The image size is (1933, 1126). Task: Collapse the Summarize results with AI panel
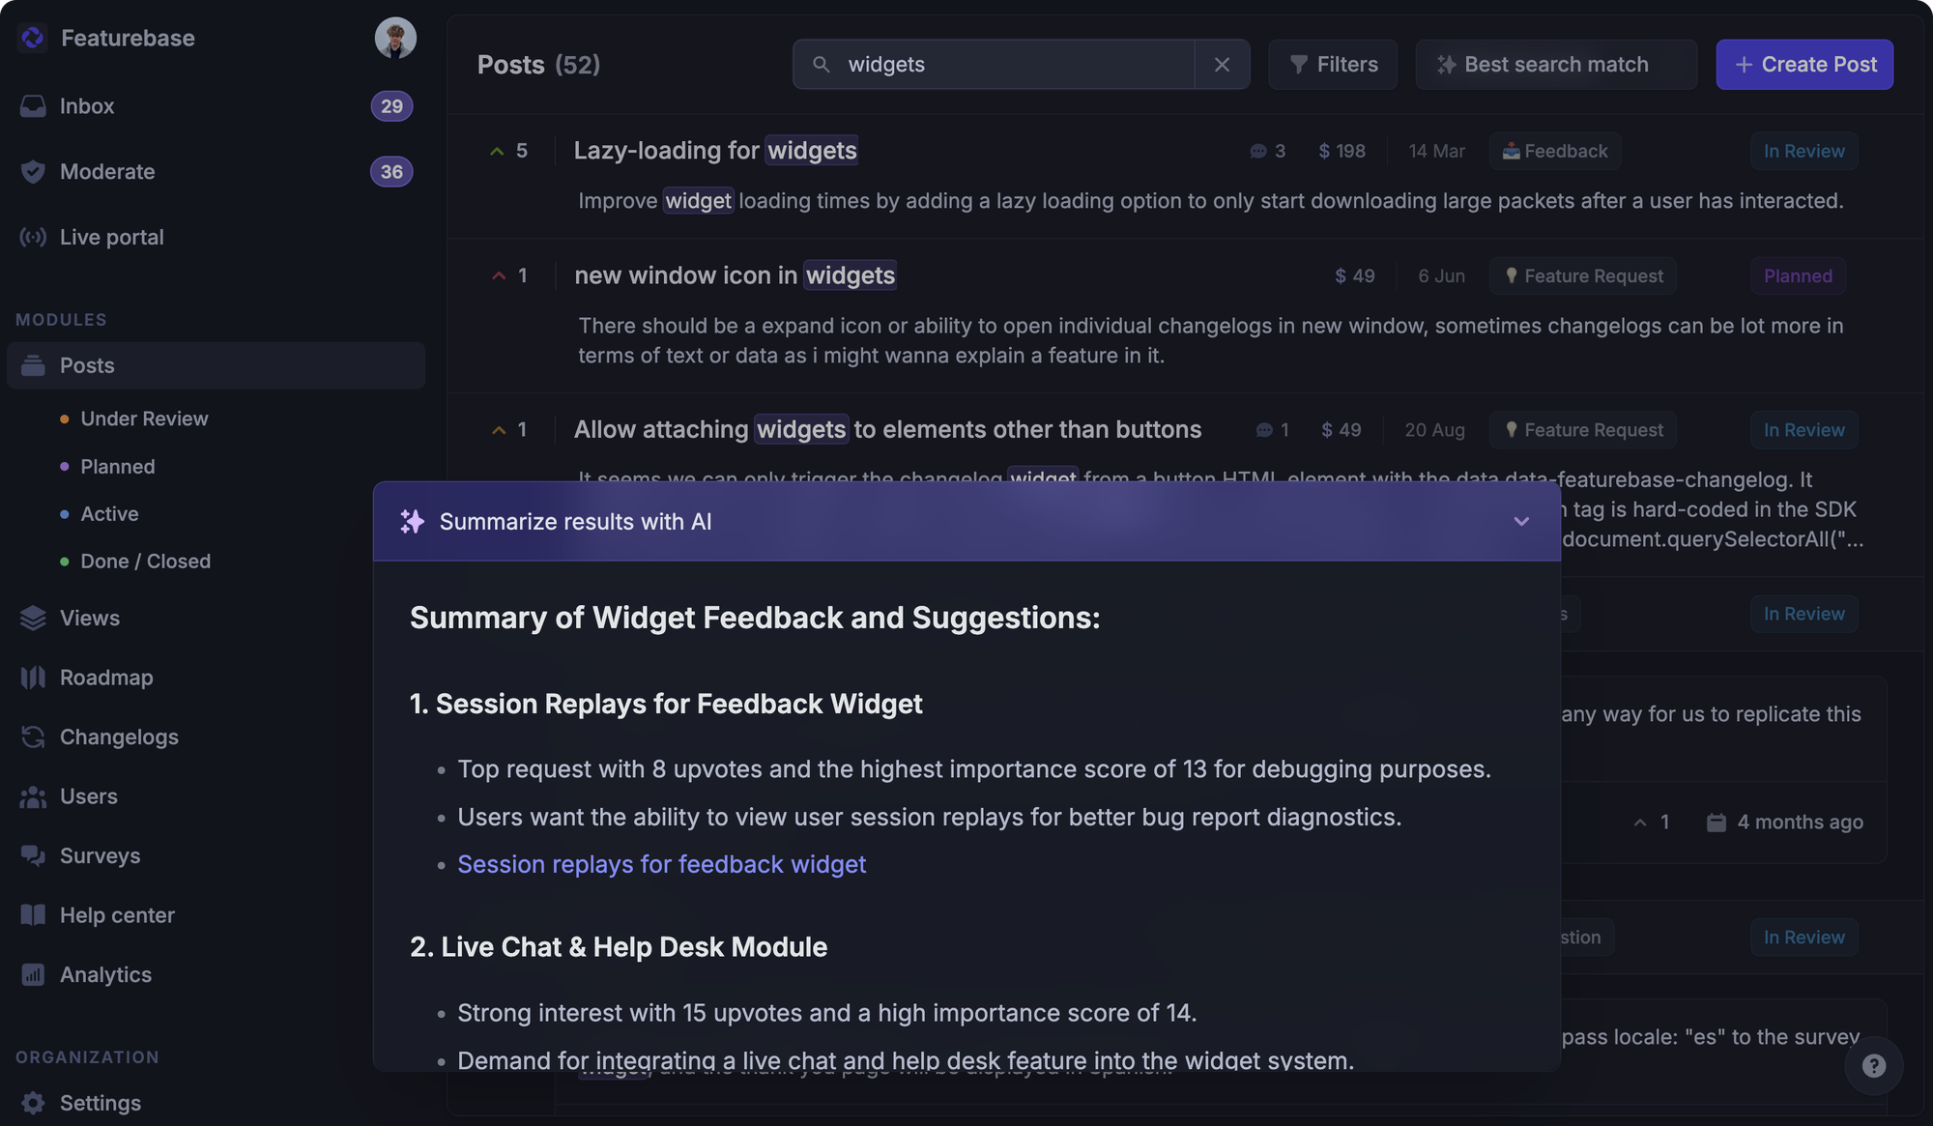(x=1521, y=521)
